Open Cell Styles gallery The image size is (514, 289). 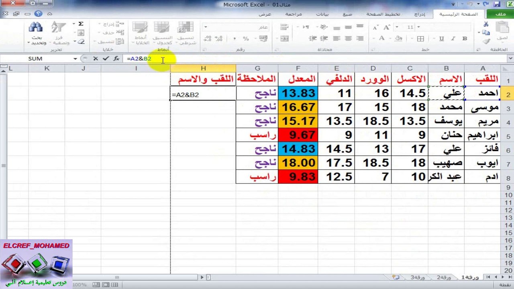click(x=141, y=33)
